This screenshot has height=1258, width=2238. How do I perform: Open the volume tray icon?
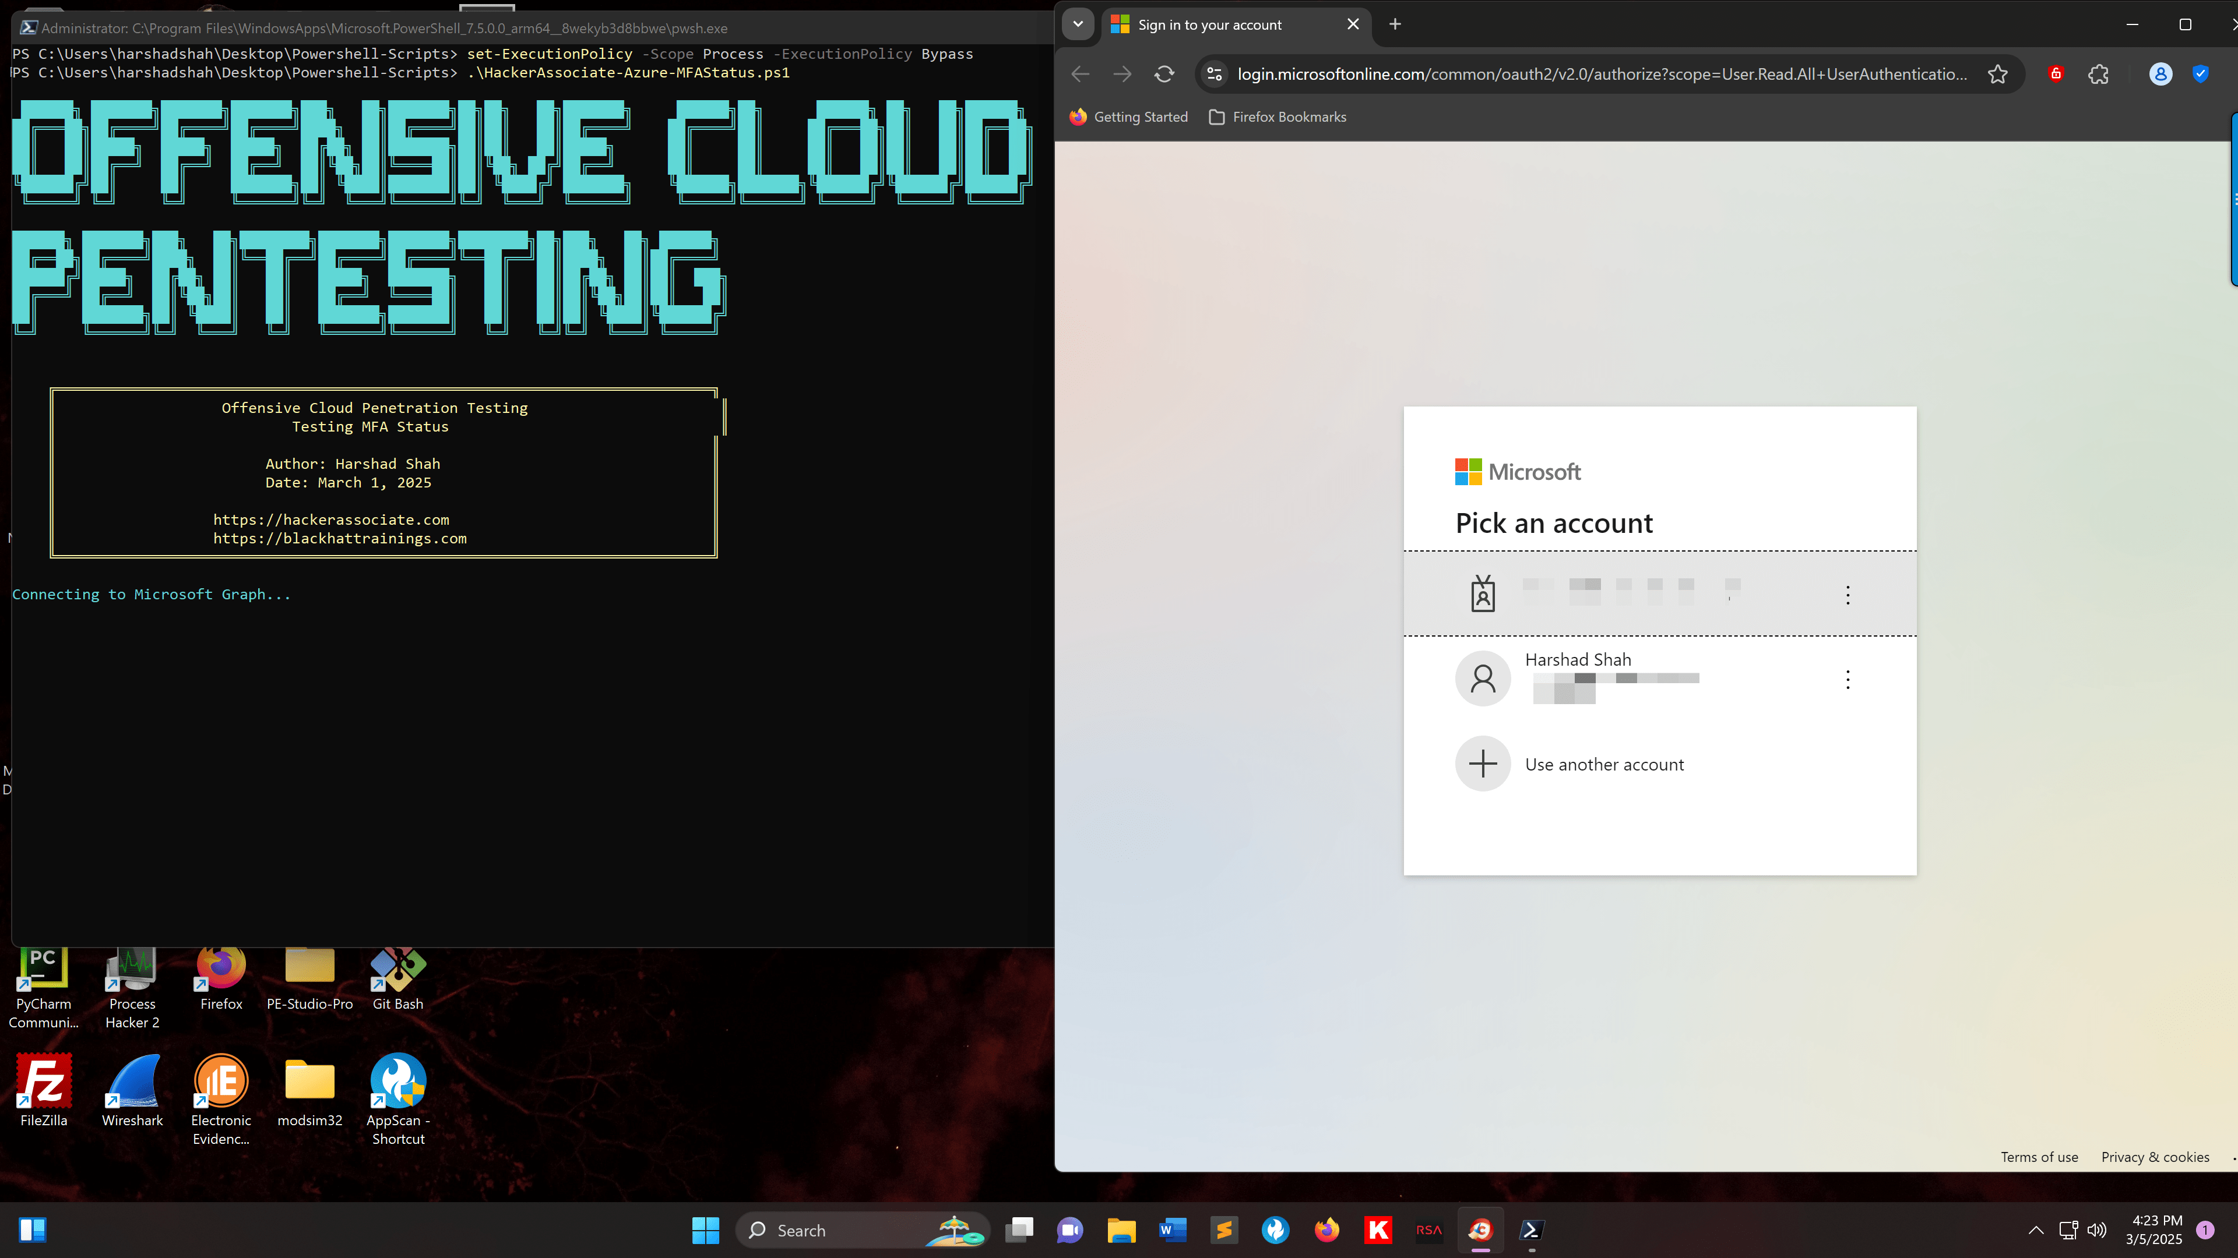pyautogui.click(x=2098, y=1230)
